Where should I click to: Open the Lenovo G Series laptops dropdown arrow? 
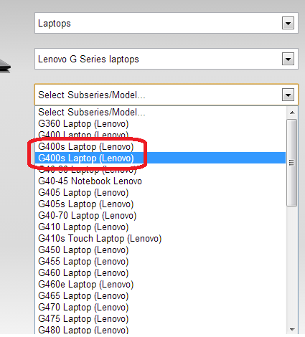[288, 59]
